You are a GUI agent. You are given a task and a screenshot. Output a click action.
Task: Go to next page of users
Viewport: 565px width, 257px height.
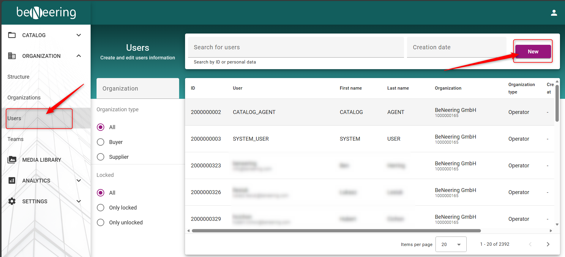pyautogui.click(x=548, y=244)
